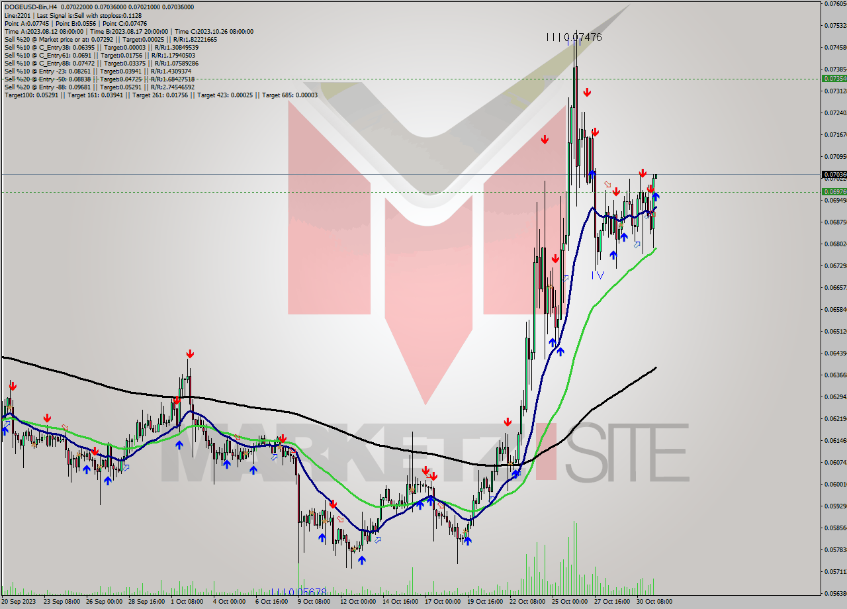Click the black current price tag 0.07036
Screen dimensions: 847x609
coord(834,175)
